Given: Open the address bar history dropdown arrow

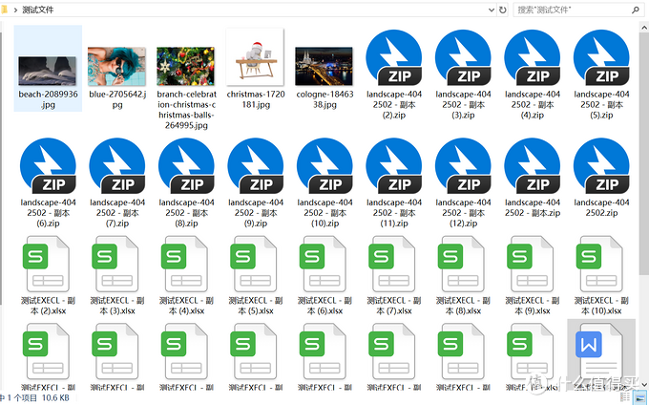Looking at the screenshot, I should pos(492,10).
